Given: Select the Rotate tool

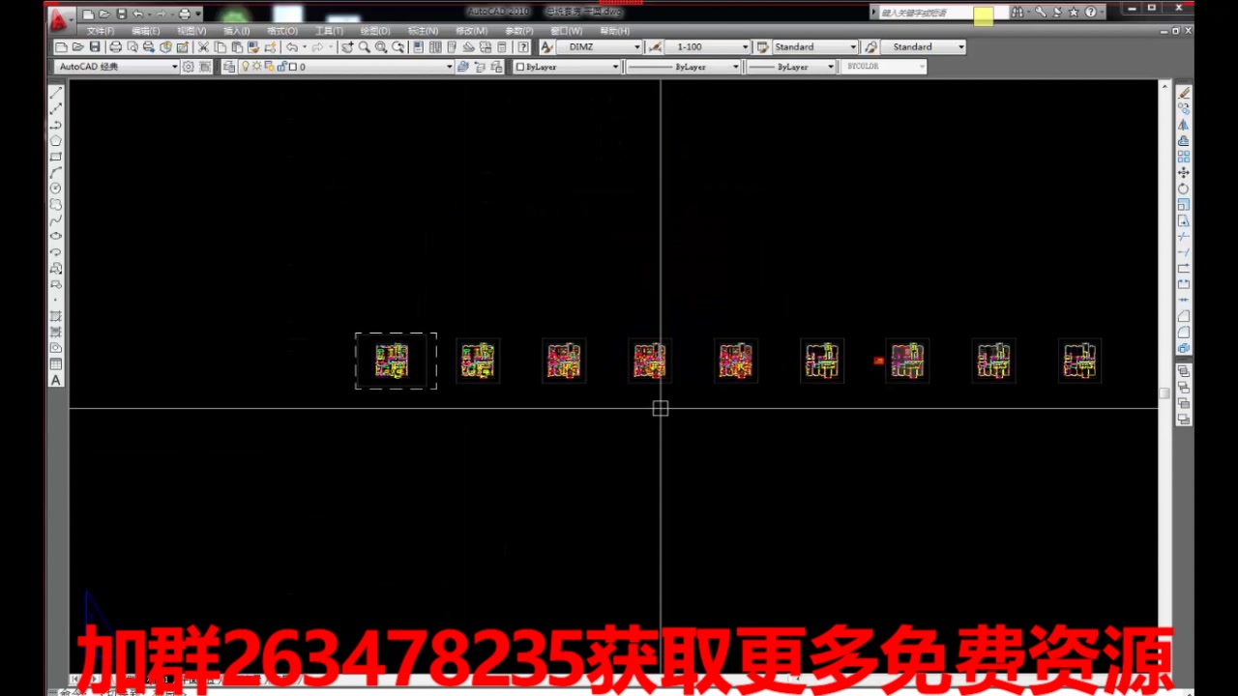Looking at the screenshot, I should 1184,188.
